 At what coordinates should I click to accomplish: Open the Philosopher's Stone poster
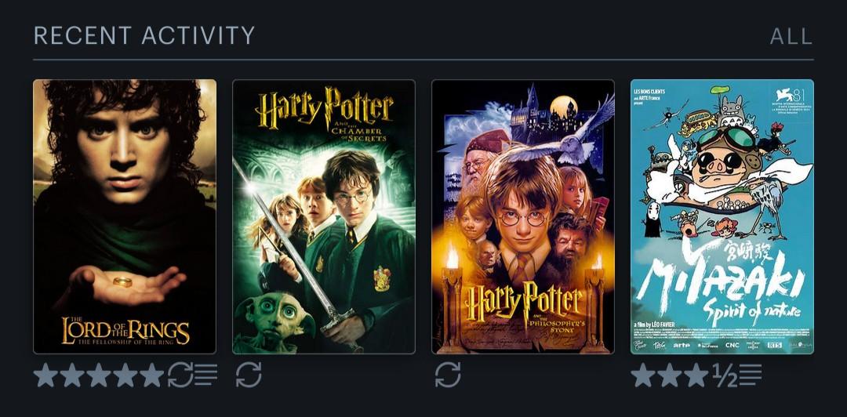coord(523,216)
